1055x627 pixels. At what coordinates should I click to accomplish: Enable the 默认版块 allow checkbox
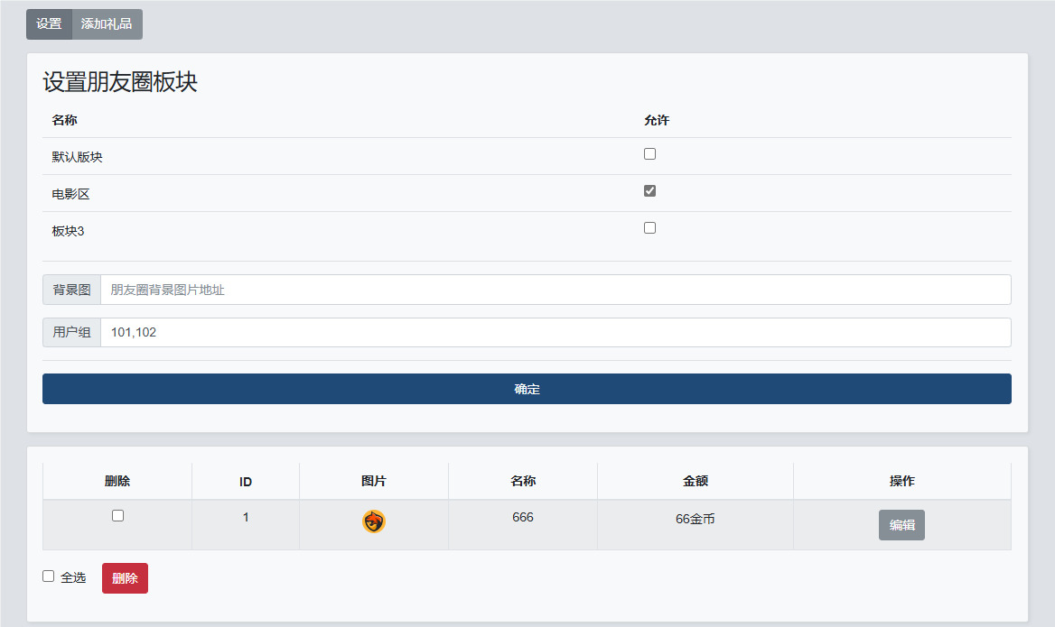coord(649,154)
